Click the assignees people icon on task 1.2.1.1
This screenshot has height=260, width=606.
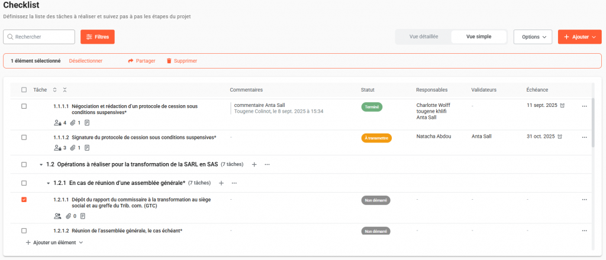click(58, 216)
